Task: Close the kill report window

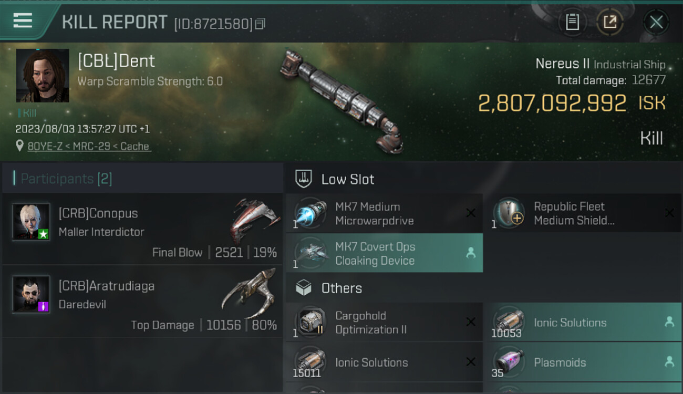Action: click(x=656, y=22)
